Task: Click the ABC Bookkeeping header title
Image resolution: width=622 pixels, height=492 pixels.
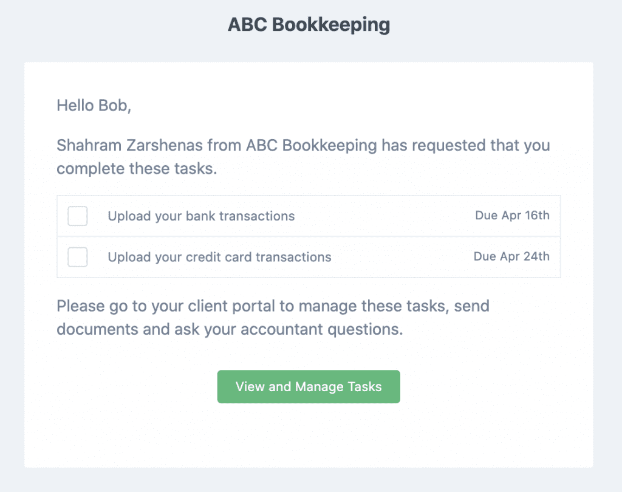Action: pyautogui.click(x=309, y=24)
